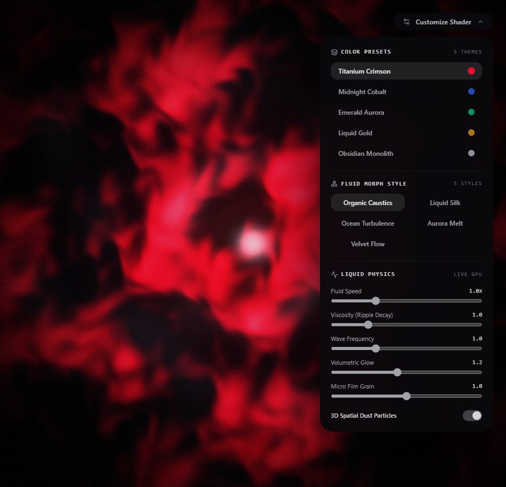Click the "COLOR PRESETS" section heading
Image resolution: width=506 pixels, height=487 pixels.
coord(366,51)
